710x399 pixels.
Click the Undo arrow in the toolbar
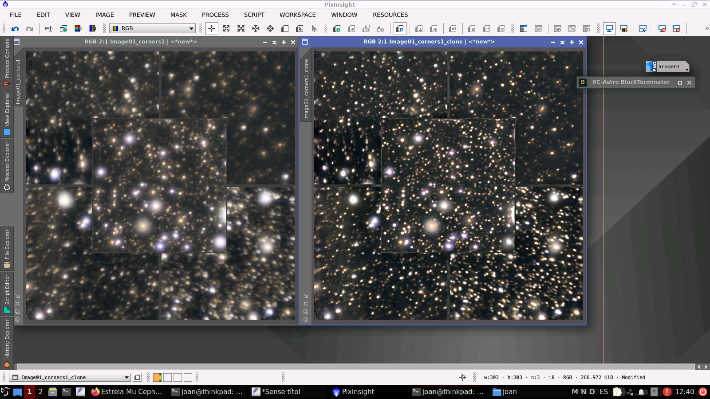point(15,29)
